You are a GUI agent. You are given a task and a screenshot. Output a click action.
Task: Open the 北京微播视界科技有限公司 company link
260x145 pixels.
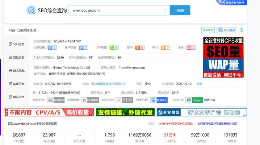[109, 84]
